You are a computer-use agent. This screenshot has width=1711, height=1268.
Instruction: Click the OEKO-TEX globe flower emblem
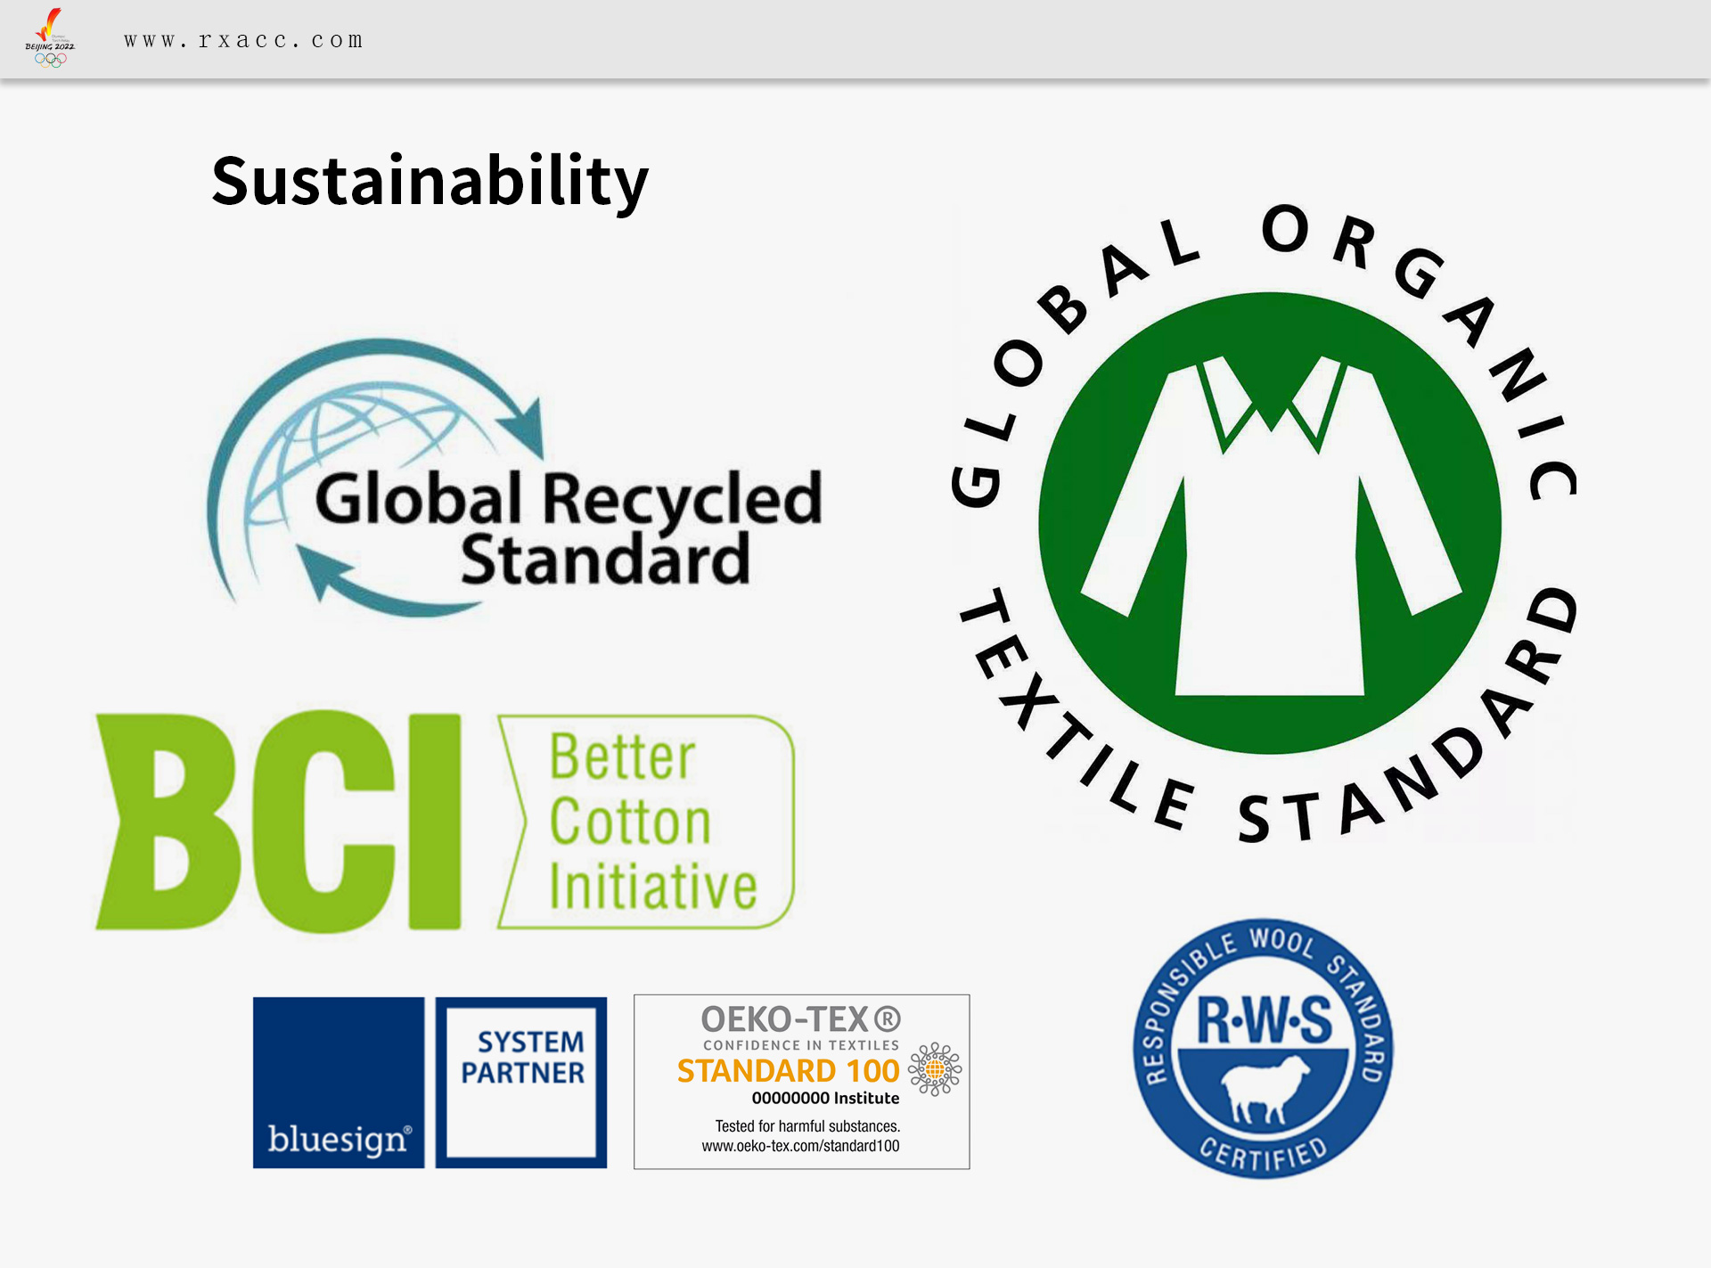(x=935, y=1068)
